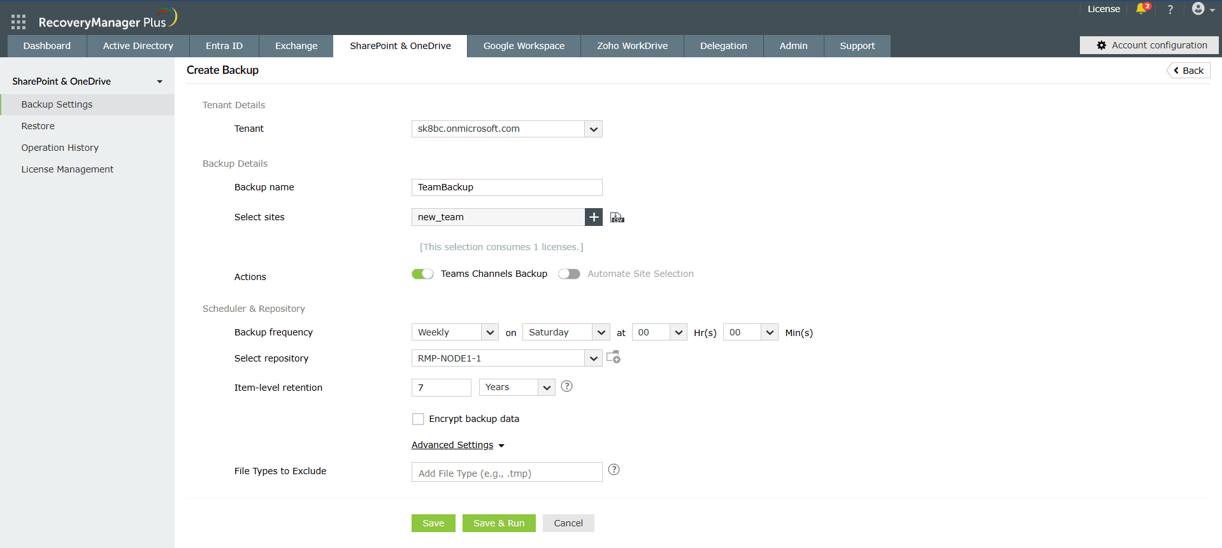The height and width of the screenshot is (548, 1222).
Task: Go Back from Create Backup page
Action: pos(1188,71)
